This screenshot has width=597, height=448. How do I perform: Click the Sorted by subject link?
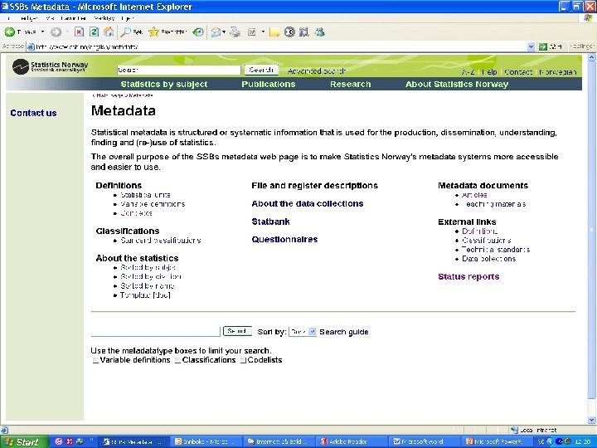(x=148, y=268)
